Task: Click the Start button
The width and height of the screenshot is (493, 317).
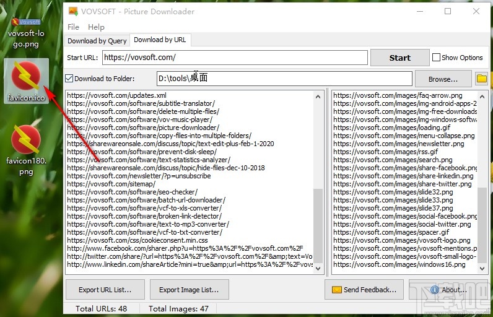Action: point(399,58)
